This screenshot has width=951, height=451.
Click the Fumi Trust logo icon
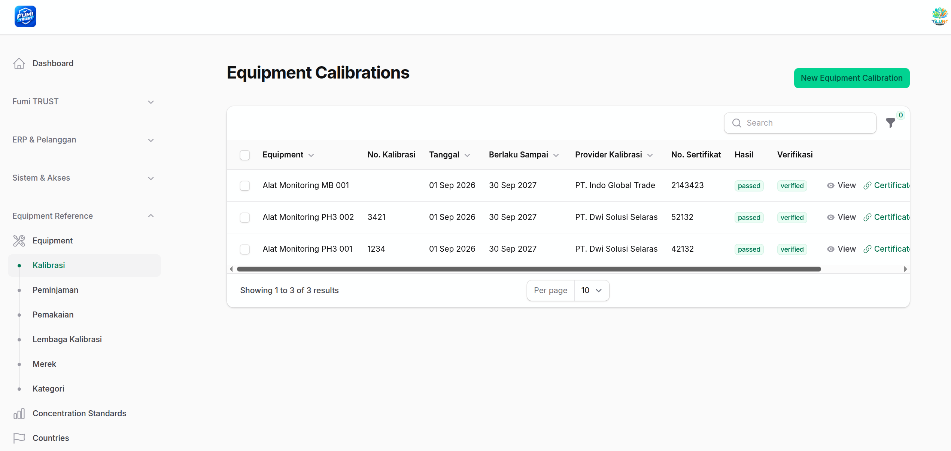click(25, 16)
